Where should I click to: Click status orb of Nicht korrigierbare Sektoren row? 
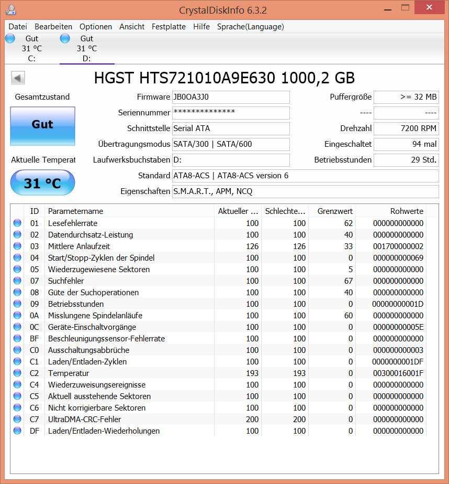(x=18, y=407)
